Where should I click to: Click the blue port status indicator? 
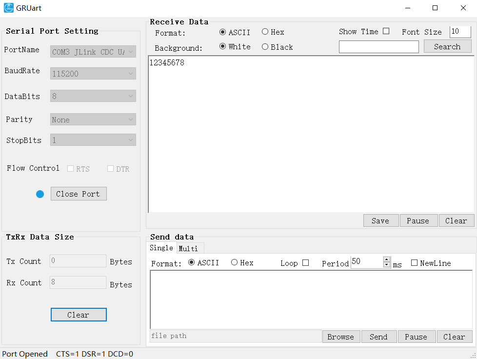40,194
